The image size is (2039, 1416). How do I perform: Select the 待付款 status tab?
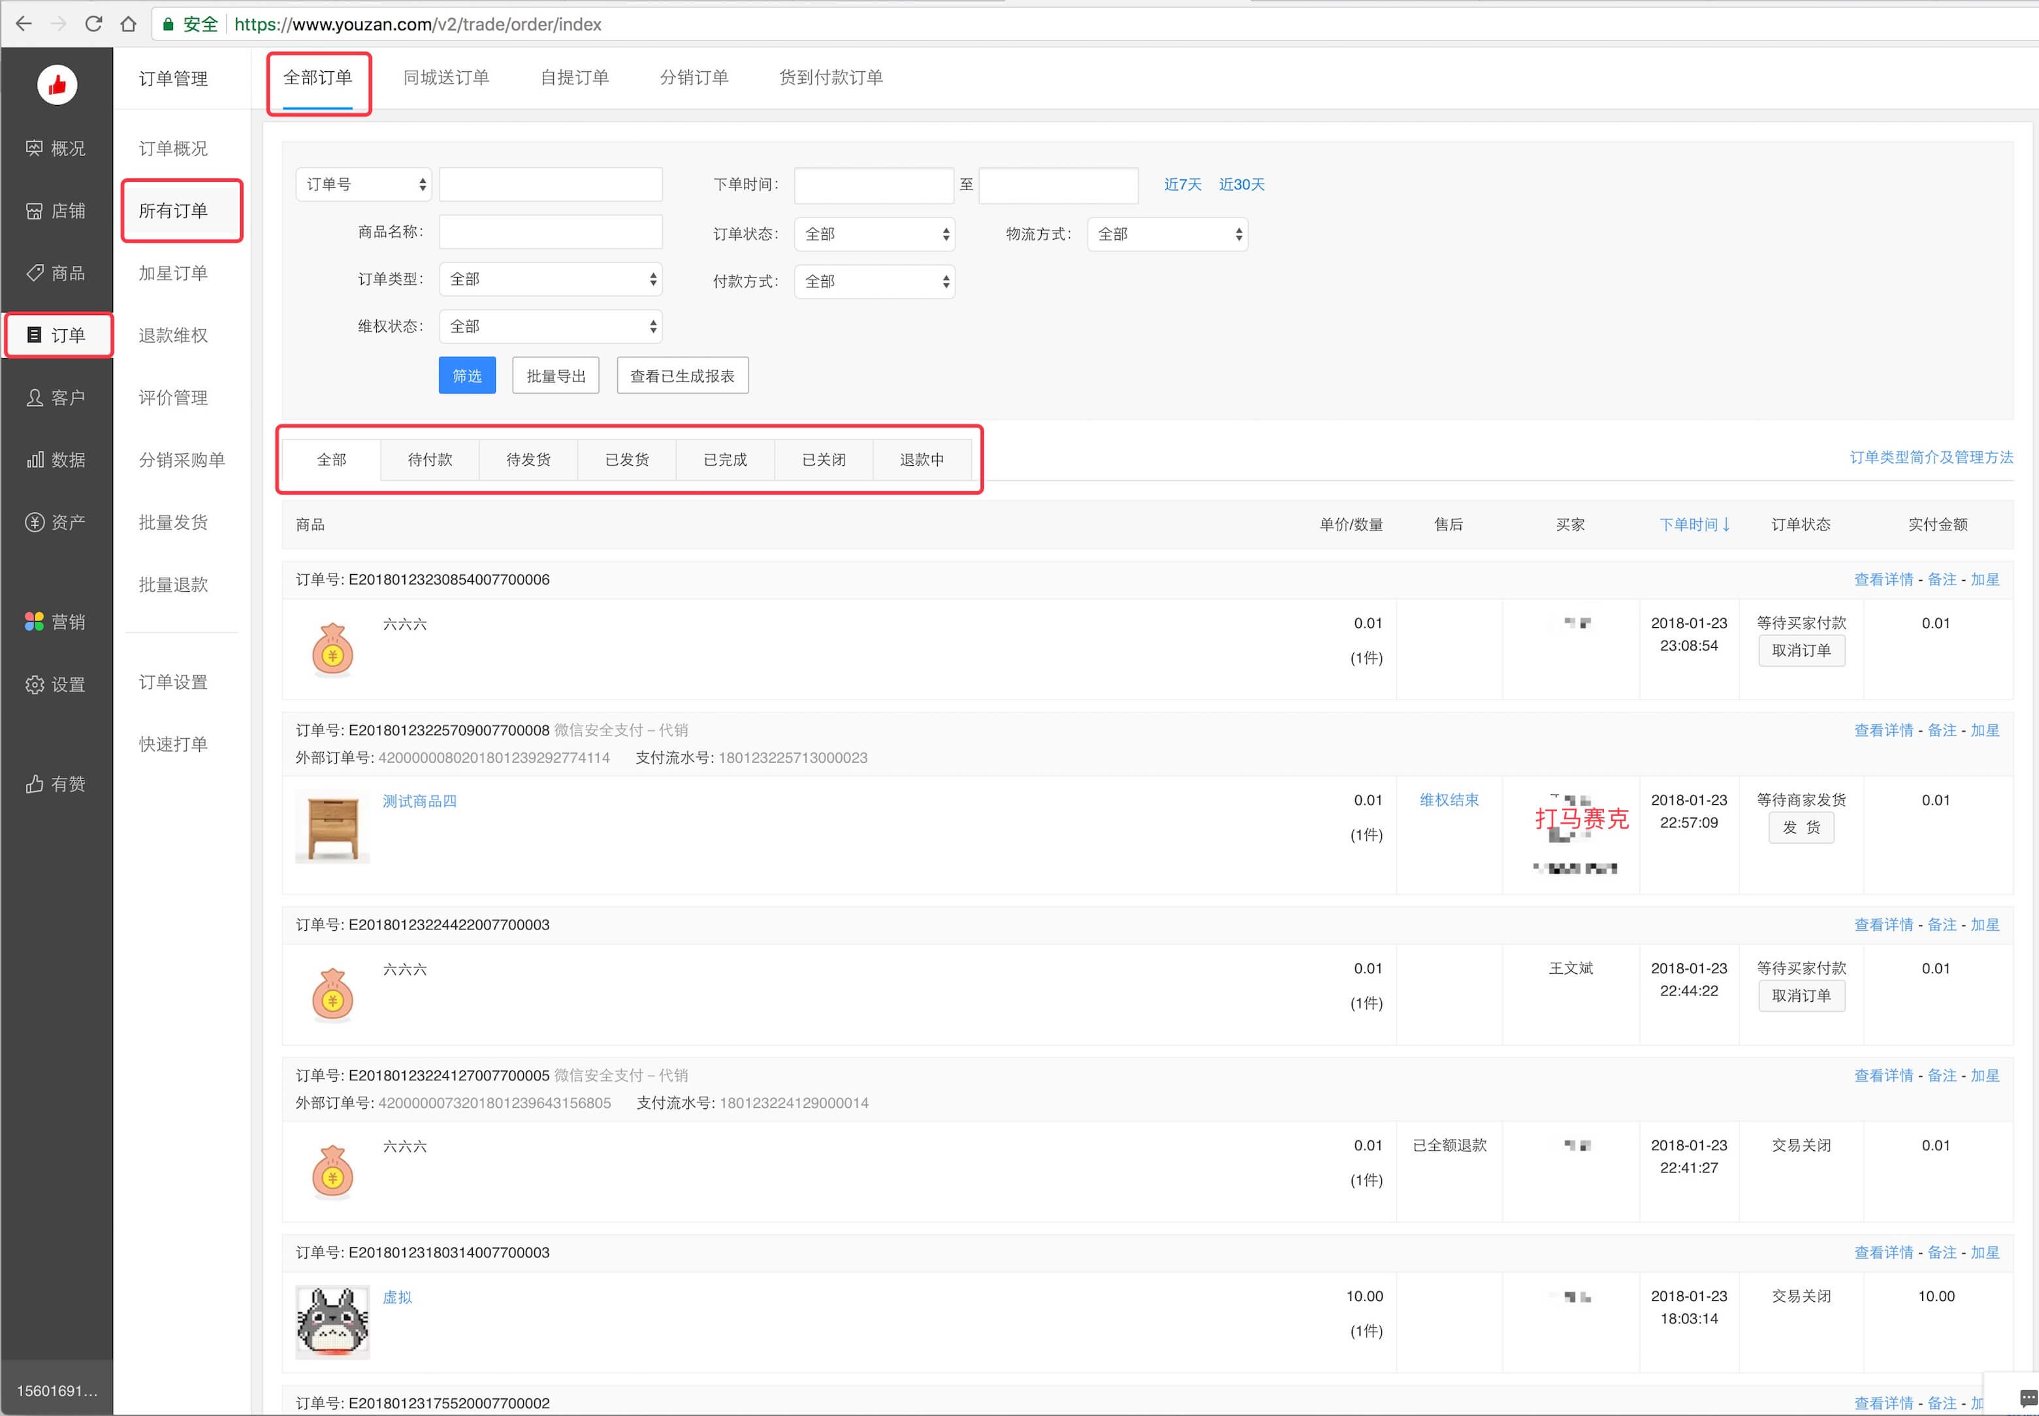point(430,460)
